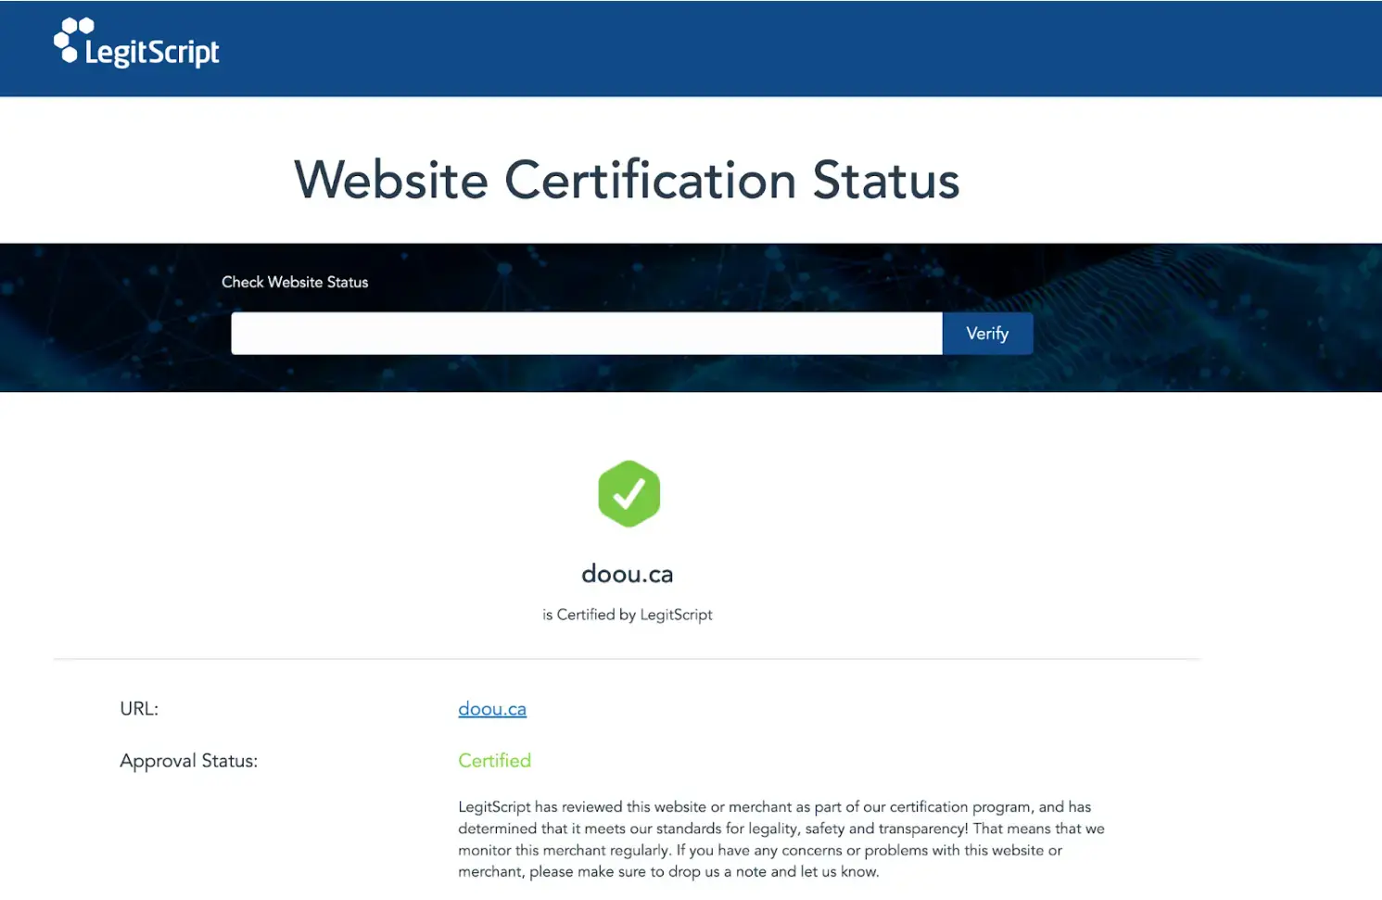Screen dimensions: 1382x900
Task: Click paragraph line ending 'let us know'
Action: [667, 872]
